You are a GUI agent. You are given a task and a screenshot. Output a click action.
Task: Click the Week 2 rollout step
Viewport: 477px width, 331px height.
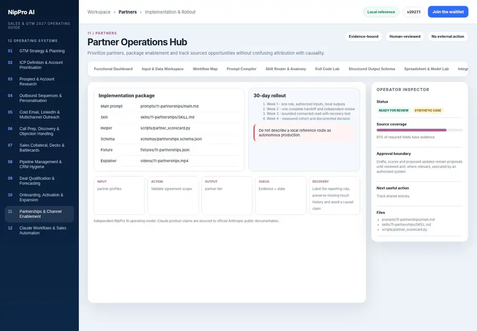(x=311, y=109)
